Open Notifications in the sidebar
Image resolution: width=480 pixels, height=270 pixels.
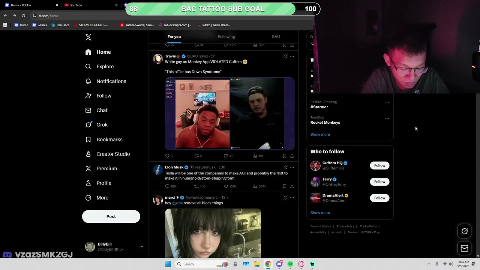(x=106, y=81)
